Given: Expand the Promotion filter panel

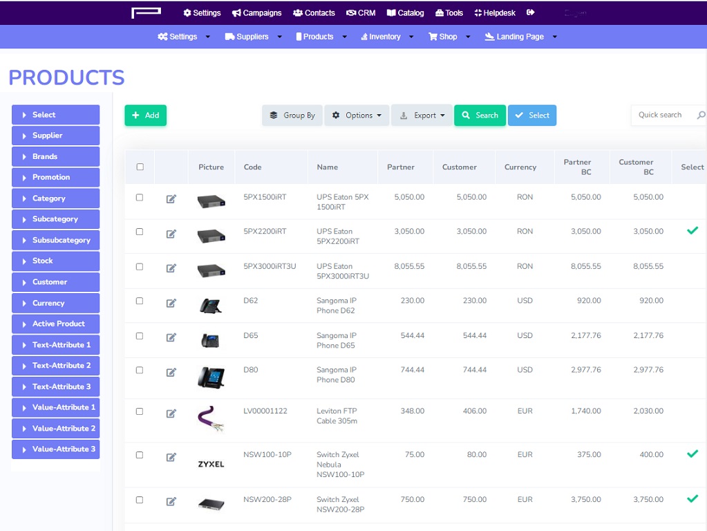Looking at the screenshot, I should coord(55,177).
